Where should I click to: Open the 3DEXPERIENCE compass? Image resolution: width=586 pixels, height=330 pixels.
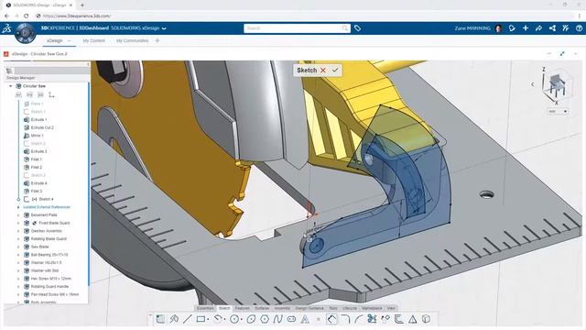click(25, 33)
